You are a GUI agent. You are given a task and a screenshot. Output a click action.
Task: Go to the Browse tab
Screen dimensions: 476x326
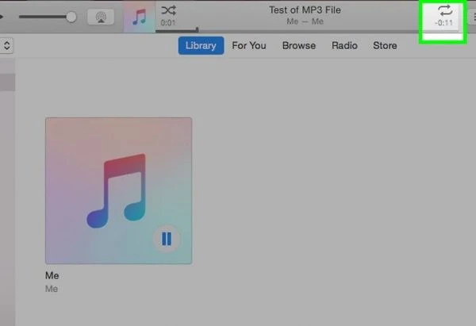click(299, 45)
